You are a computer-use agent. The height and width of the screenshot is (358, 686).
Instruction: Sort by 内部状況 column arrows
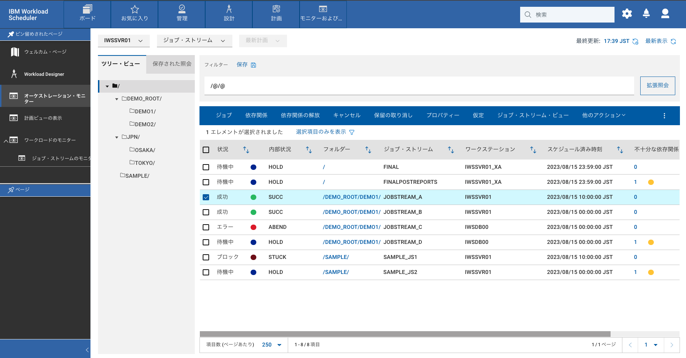click(309, 150)
